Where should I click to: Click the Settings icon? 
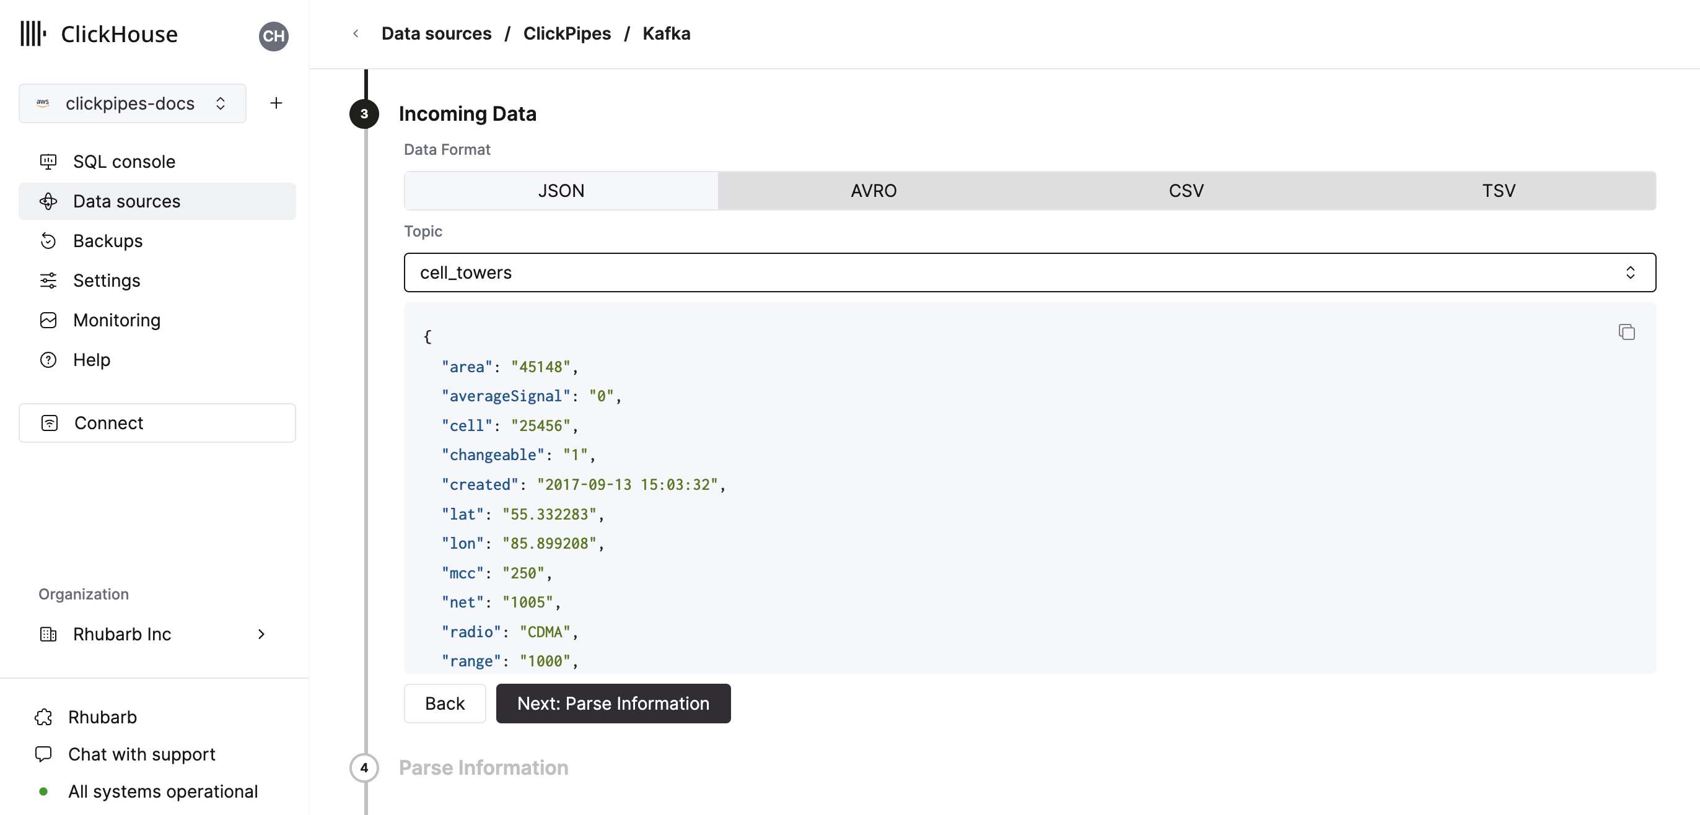click(48, 280)
